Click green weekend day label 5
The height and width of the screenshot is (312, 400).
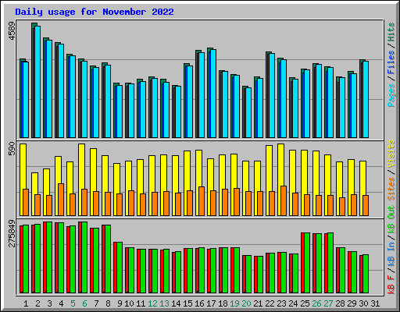point(73,303)
